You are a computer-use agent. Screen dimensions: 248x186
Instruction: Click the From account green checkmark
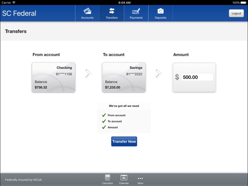coord(104,115)
